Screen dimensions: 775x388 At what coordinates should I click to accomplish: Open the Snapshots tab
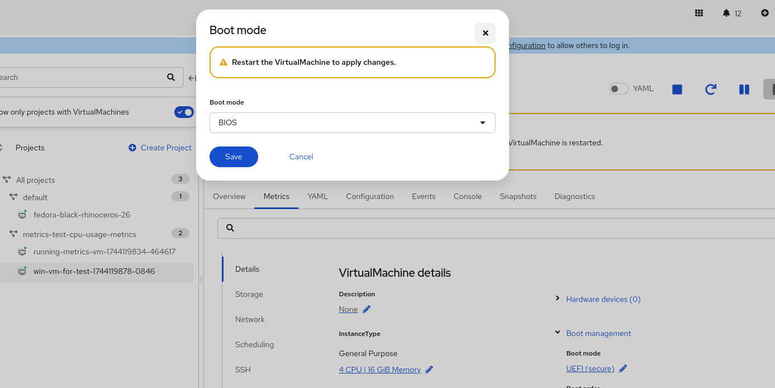click(x=518, y=196)
